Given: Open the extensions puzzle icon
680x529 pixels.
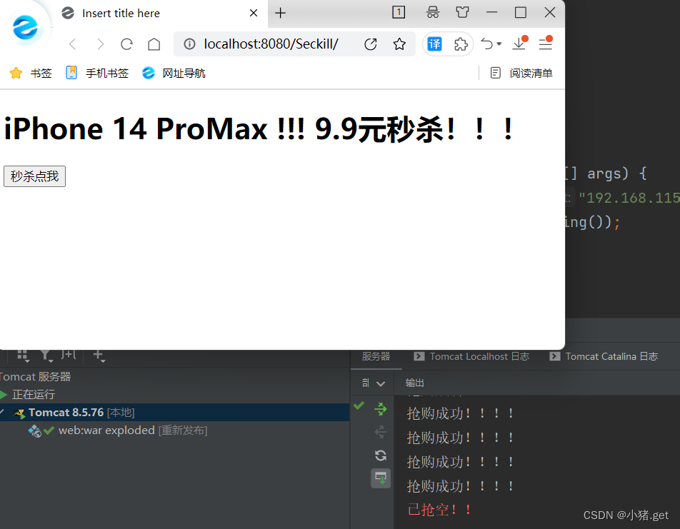Looking at the screenshot, I should click(x=461, y=44).
